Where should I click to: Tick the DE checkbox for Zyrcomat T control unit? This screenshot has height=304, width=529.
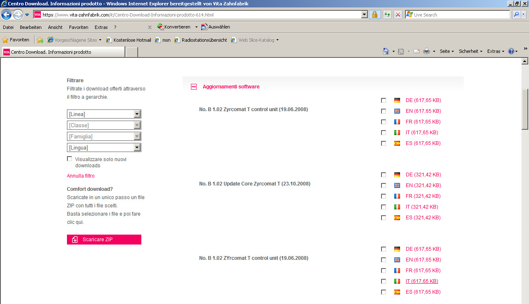pyautogui.click(x=384, y=100)
